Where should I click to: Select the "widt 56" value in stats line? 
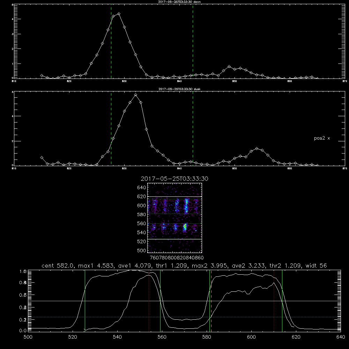pos(316,266)
